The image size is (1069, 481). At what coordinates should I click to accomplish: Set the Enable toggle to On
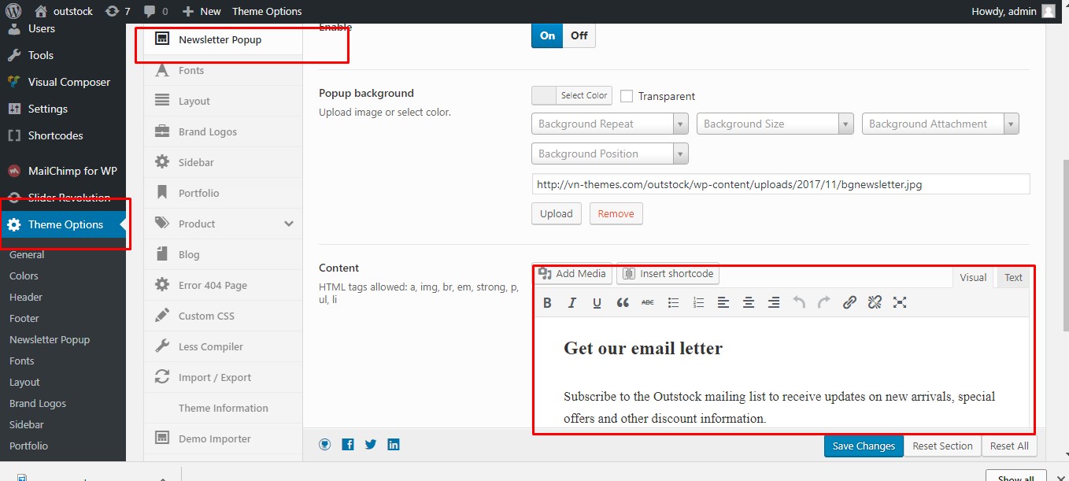tap(548, 35)
